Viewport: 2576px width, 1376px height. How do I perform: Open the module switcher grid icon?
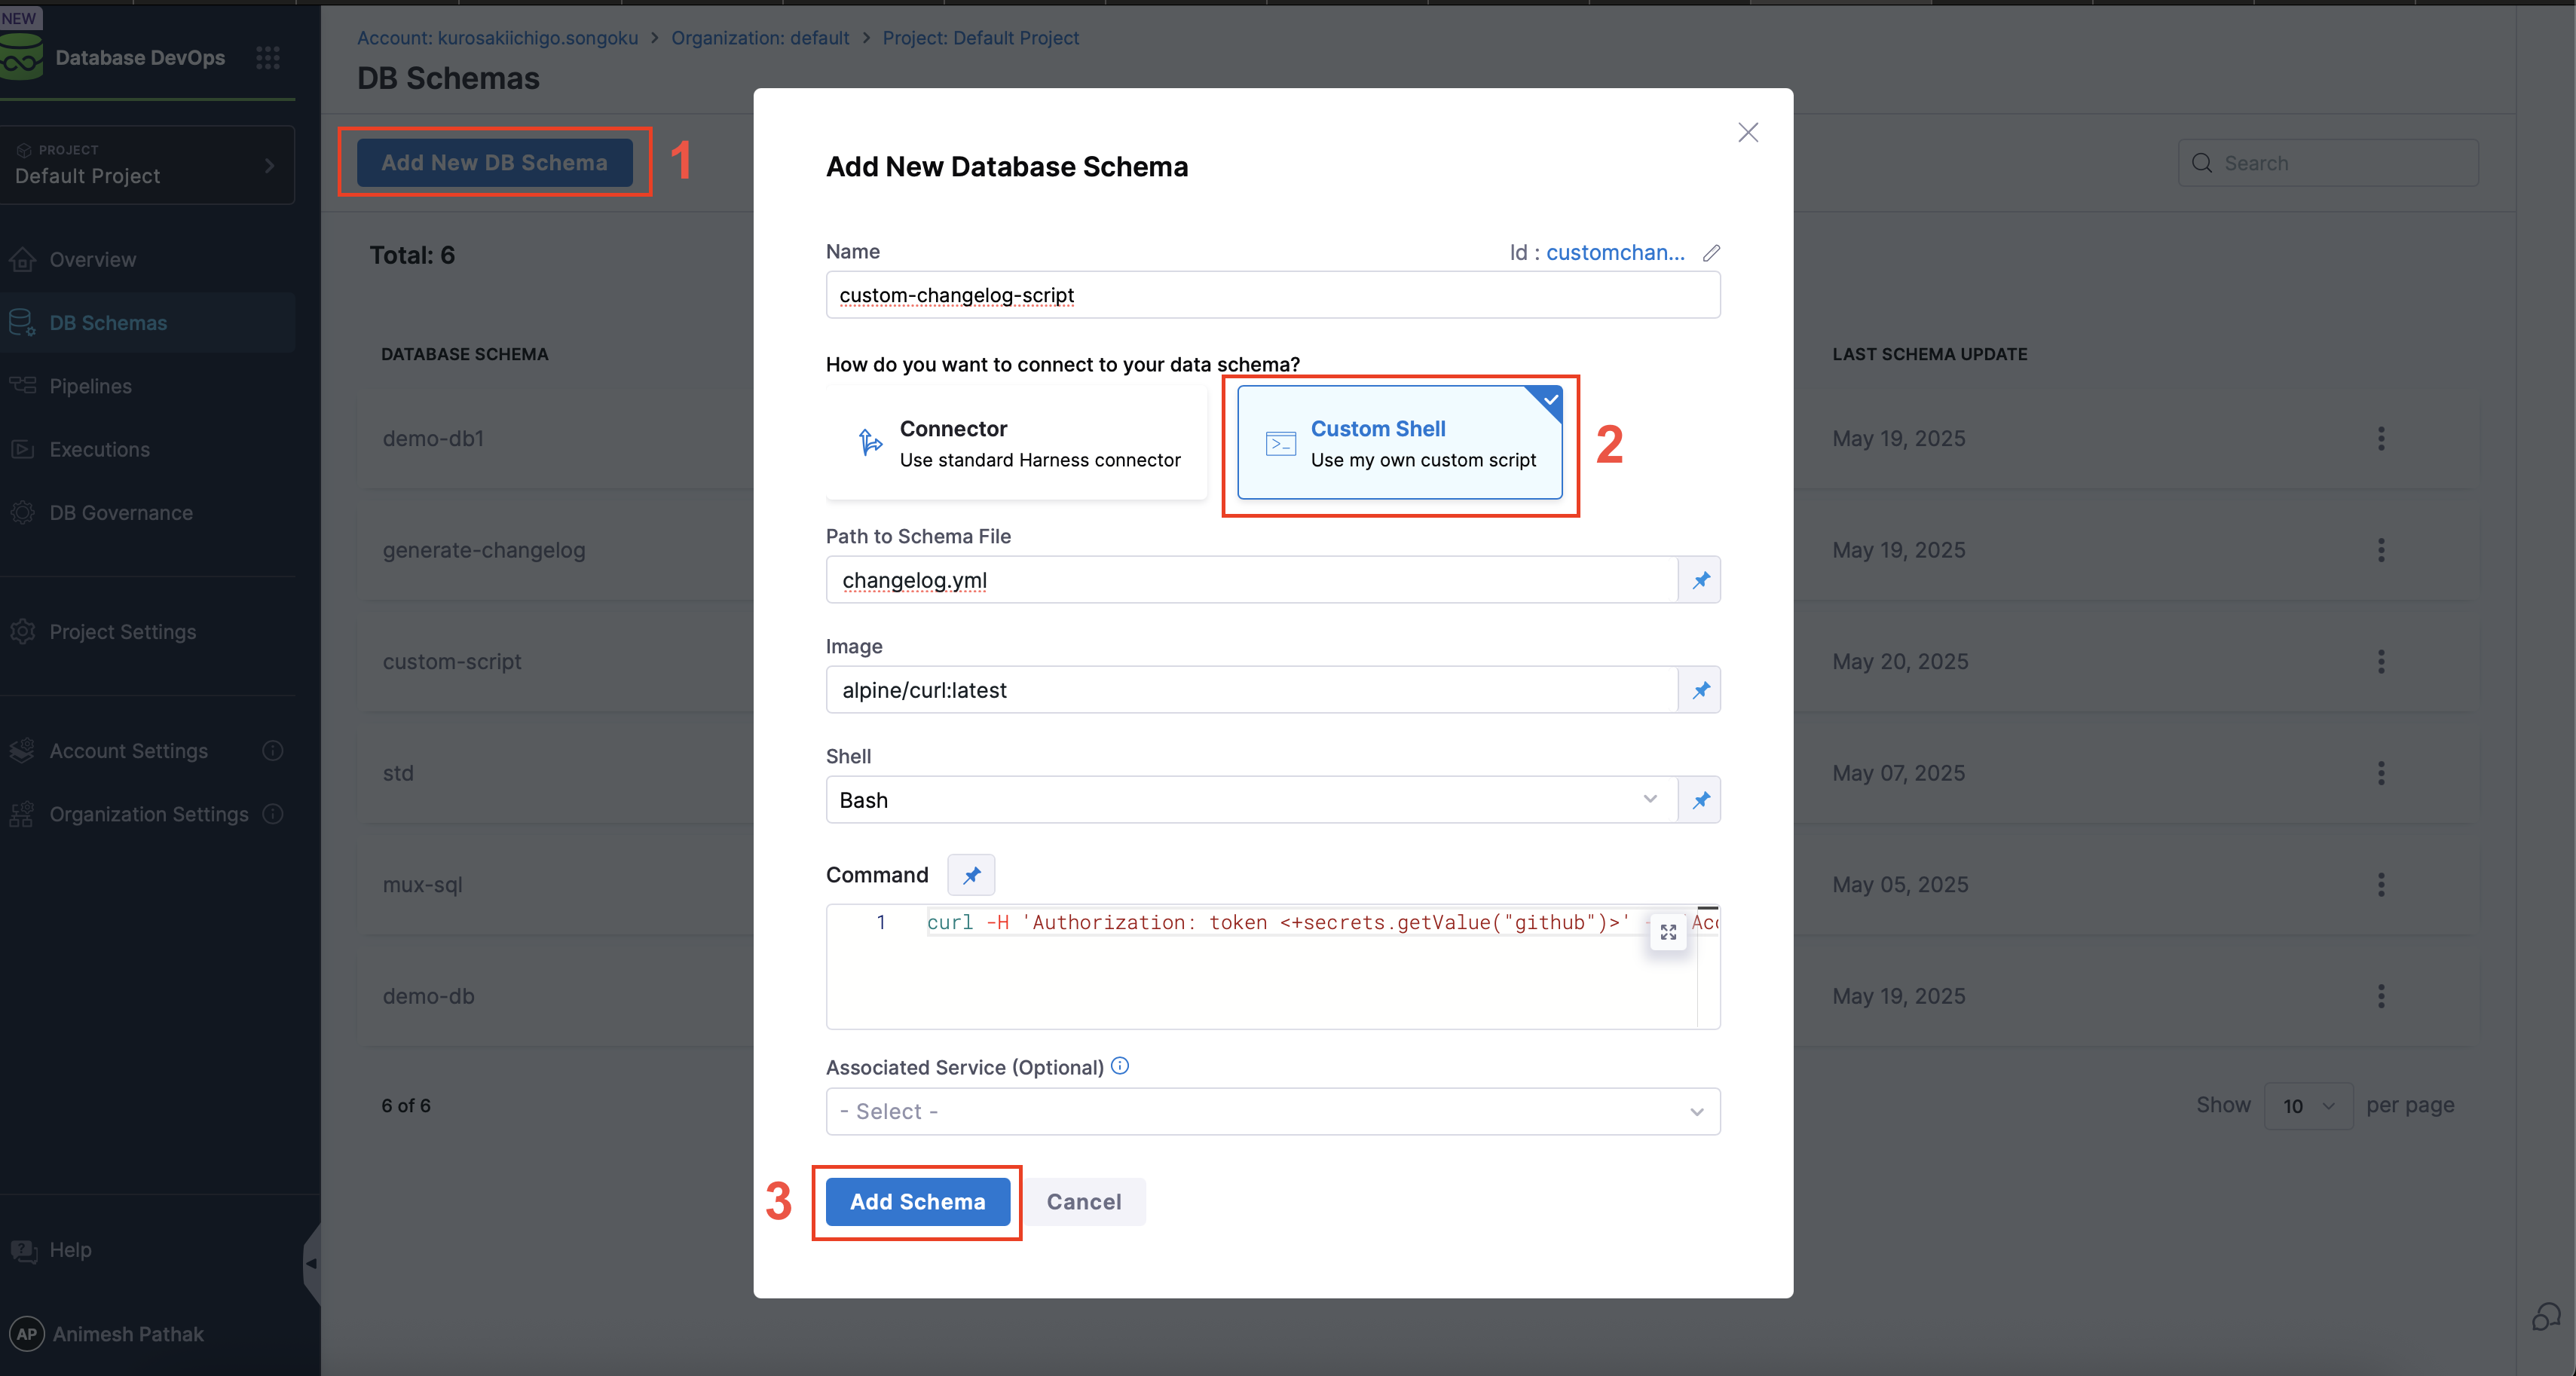(x=267, y=57)
